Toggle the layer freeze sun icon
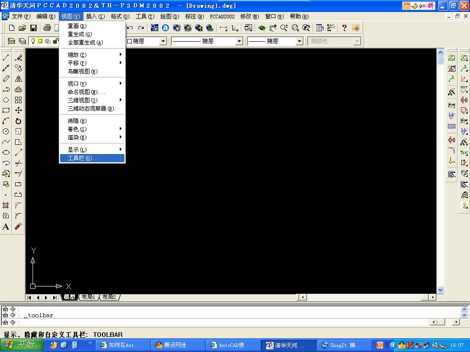This screenshot has width=470, height=352. tap(40, 41)
